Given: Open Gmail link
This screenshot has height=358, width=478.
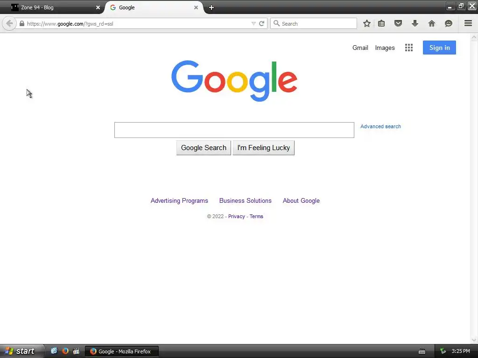Looking at the screenshot, I should 360,48.
